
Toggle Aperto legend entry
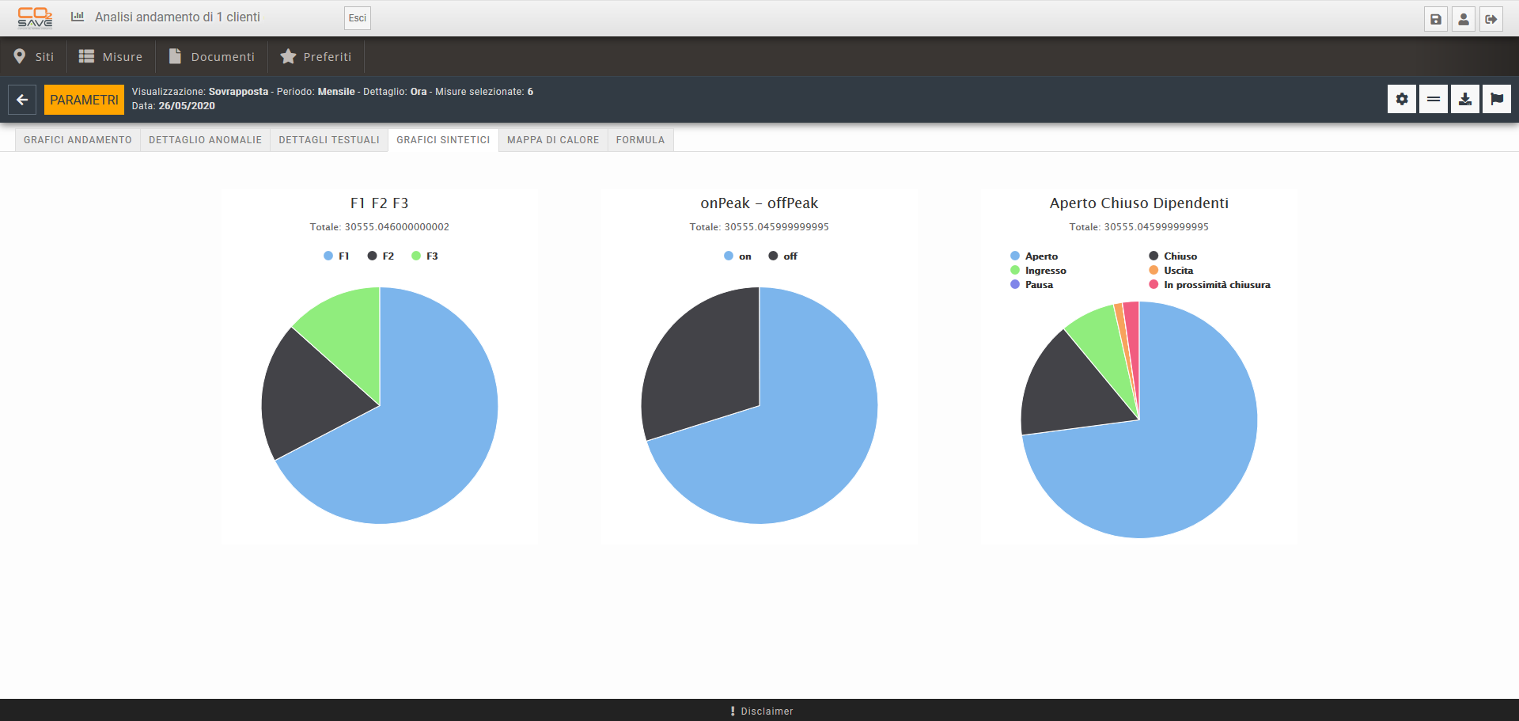point(1034,256)
